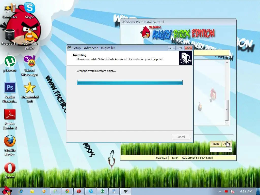Switch to the Post-Install Wizard taskbar button
260x195 pixels.
pyautogui.click(x=114, y=191)
